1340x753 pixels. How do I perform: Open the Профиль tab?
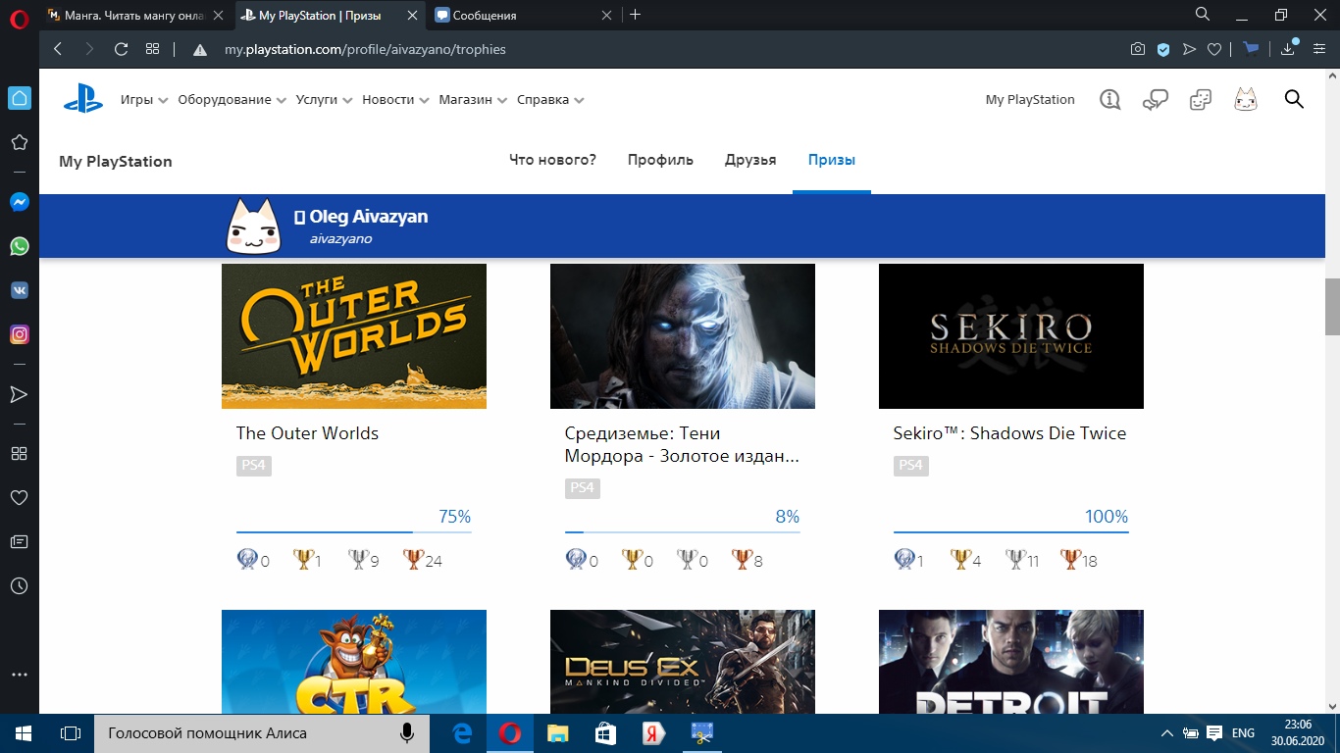pos(660,160)
